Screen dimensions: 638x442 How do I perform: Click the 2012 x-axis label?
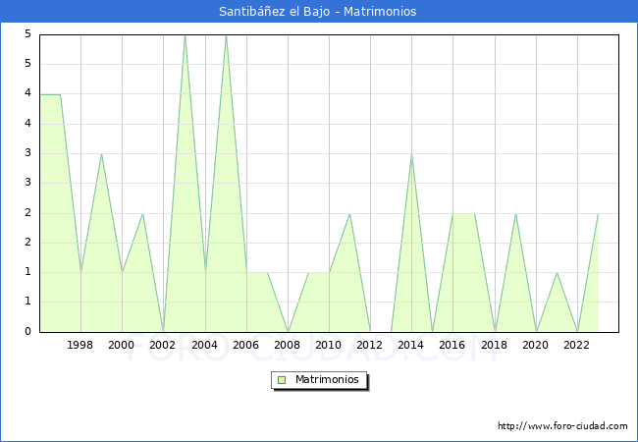pyautogui.click(x=370, y=345)
